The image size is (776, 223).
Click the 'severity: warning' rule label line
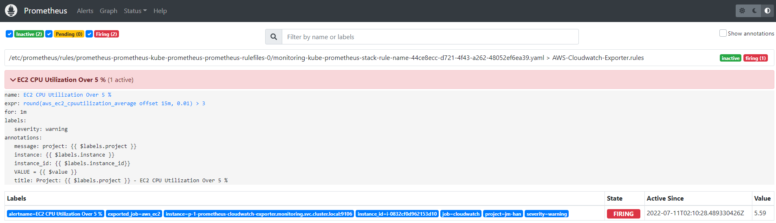[41, 129]
